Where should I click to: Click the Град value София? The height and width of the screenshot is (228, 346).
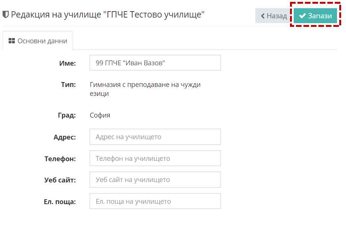pos(100,115)
